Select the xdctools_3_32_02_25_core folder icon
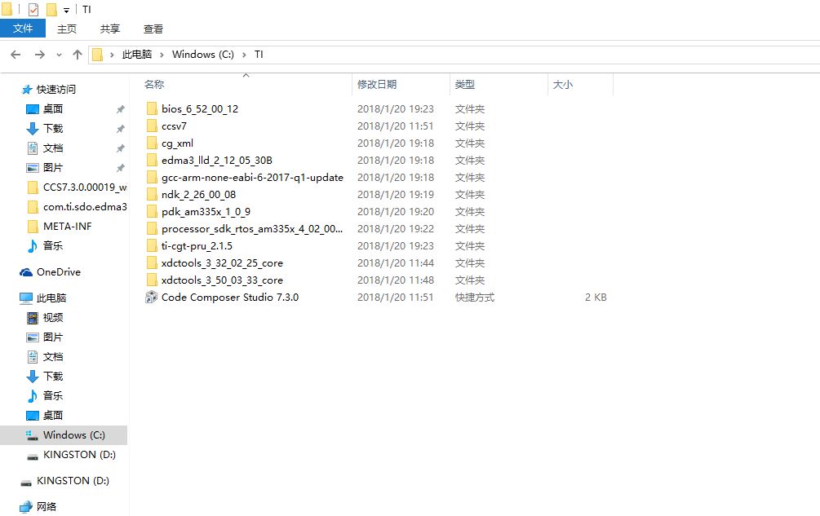 pos(152,263)
